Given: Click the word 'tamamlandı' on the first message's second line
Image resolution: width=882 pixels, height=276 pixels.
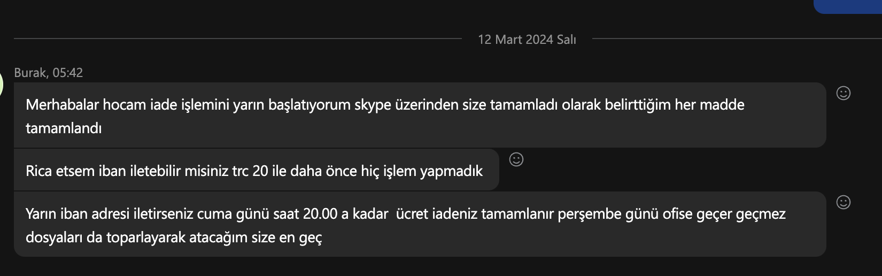Looking at the screenshot, I should pyautogui.click(x=64, y=128).
